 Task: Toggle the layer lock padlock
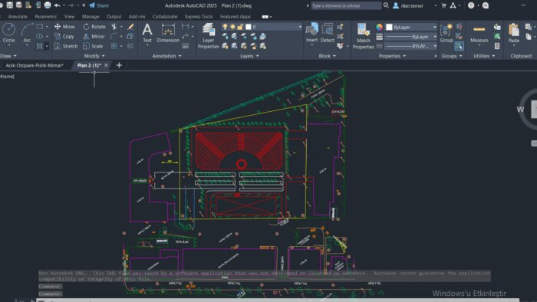point(240,27)
